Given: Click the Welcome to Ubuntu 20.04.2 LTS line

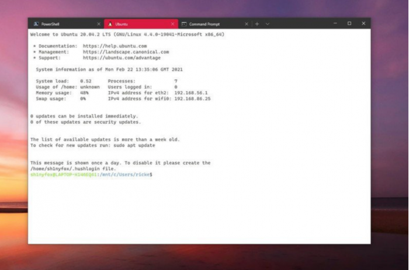Looking at the screenshot, I should pyautogui.click(x=127, y=34).
